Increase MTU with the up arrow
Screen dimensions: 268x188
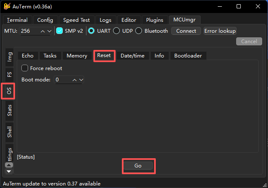pos(43,31)
